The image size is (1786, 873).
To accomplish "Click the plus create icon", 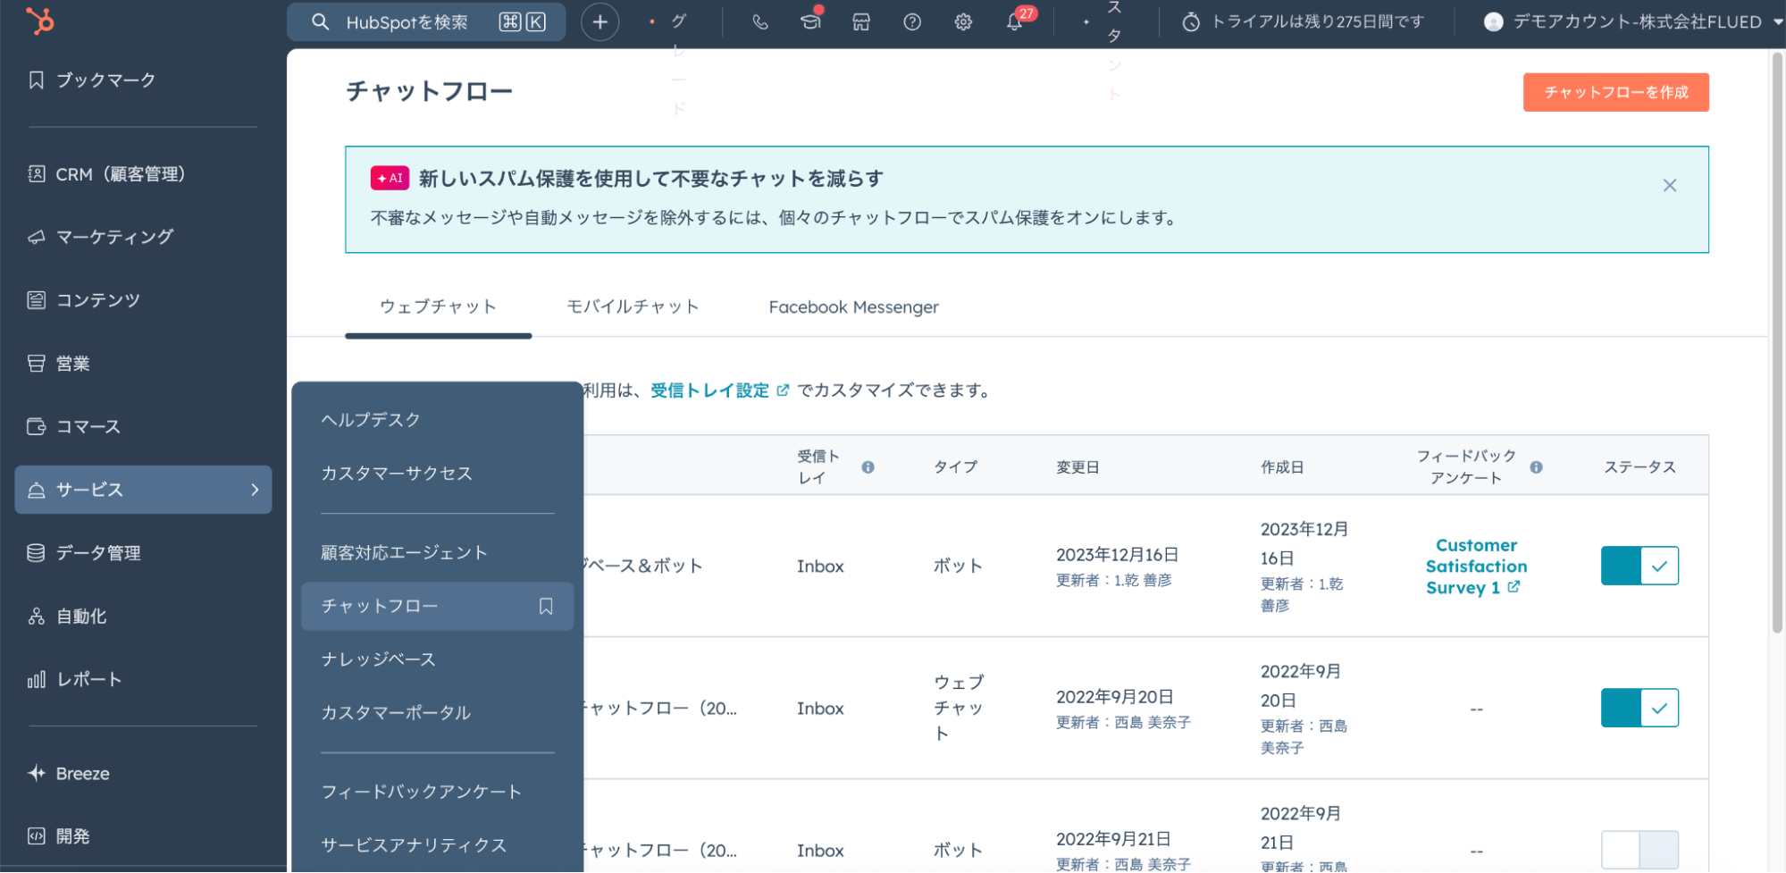I will point(600,22).
